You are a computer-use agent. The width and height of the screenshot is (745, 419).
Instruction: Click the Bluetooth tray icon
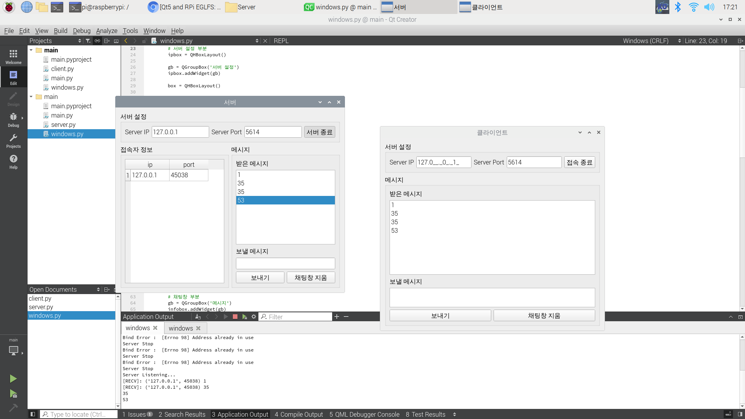[x=677, y=7]
